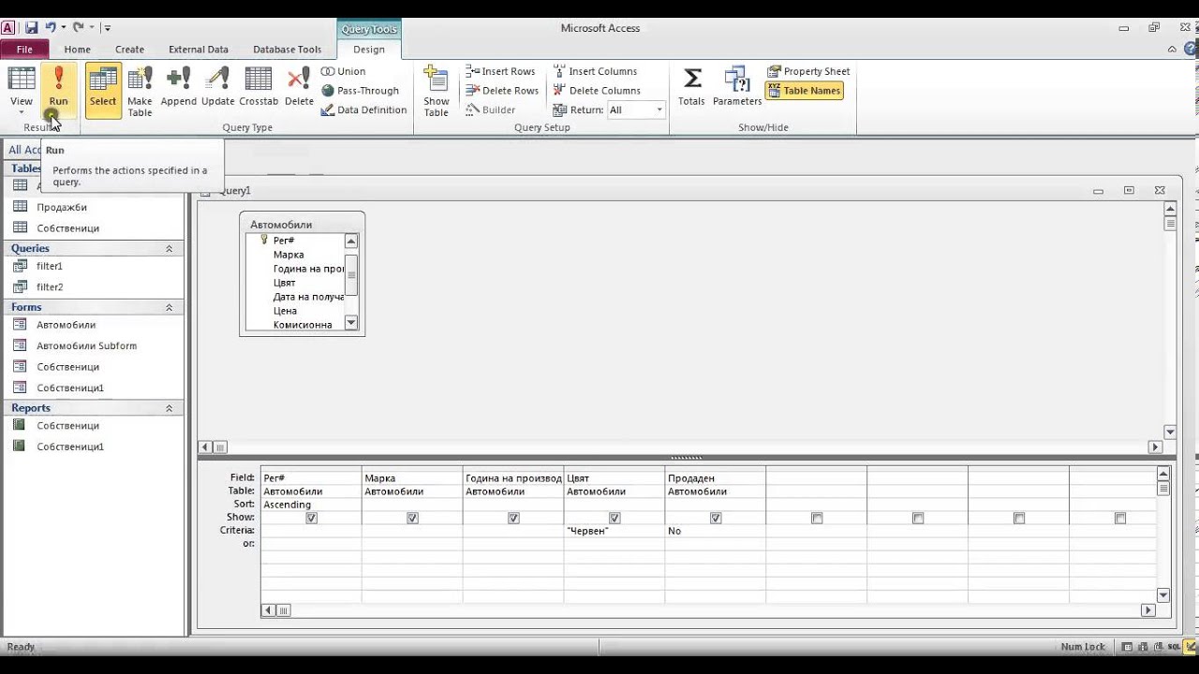Open the filter1 query
The height and width of the screenshot is (674, 1199).
(x=50, y=267)
